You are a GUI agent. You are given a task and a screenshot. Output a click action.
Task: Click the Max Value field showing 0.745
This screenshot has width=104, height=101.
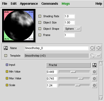[x=52, y=79]
